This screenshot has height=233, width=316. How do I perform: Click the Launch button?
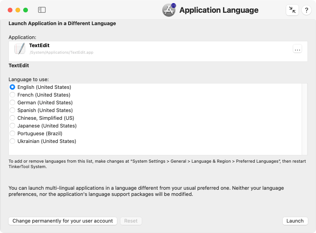(x=295, y=221)
